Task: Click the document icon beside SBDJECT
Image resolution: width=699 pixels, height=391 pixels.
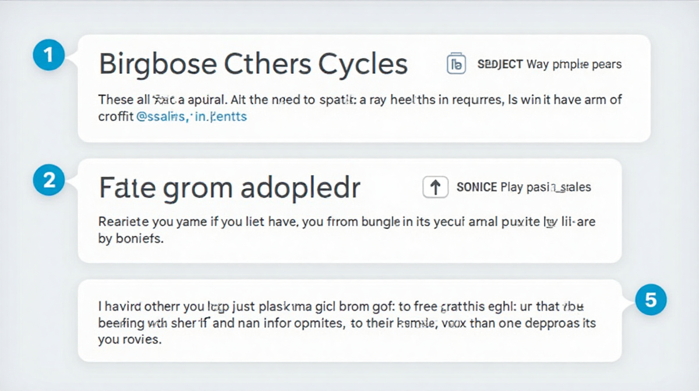Action: pos(456,64)
